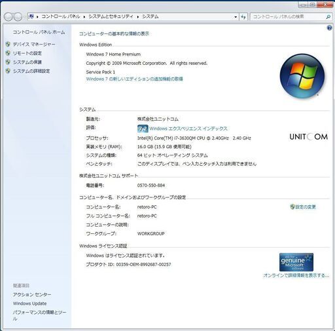Click shield icon next to リモートの設定

pyautogui.click(x=8, y=53)
